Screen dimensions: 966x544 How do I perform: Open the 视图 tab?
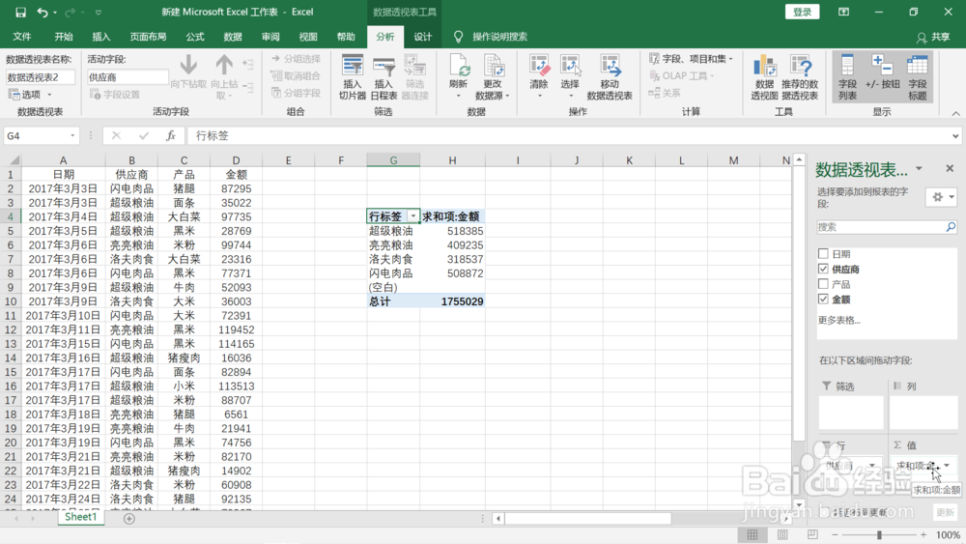[x=307, y=37]
